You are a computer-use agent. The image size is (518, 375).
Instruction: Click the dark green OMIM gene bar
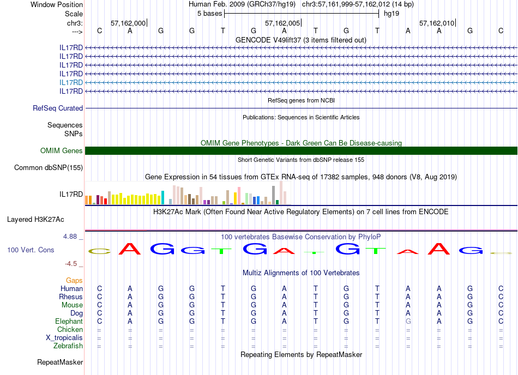click(x=301, y=150)
